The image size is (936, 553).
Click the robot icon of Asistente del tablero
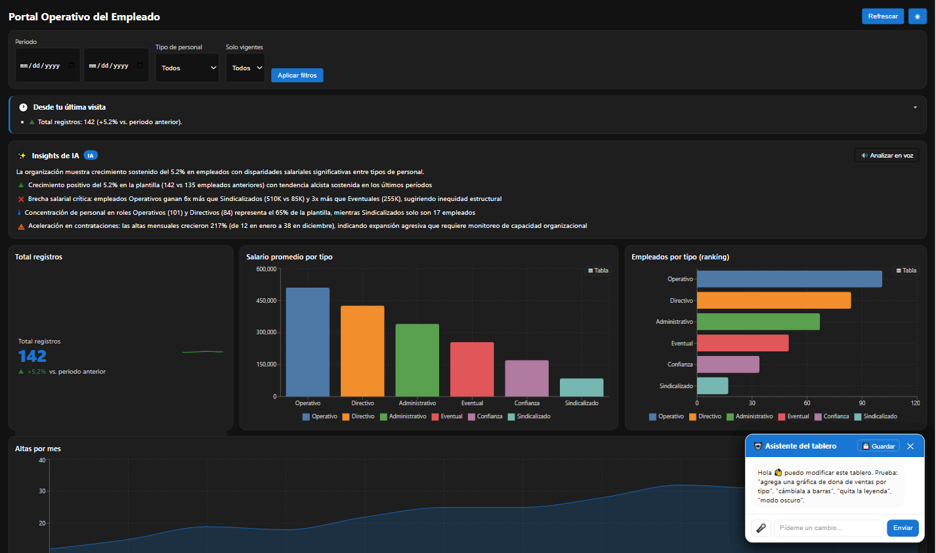(x=758, y=446)
